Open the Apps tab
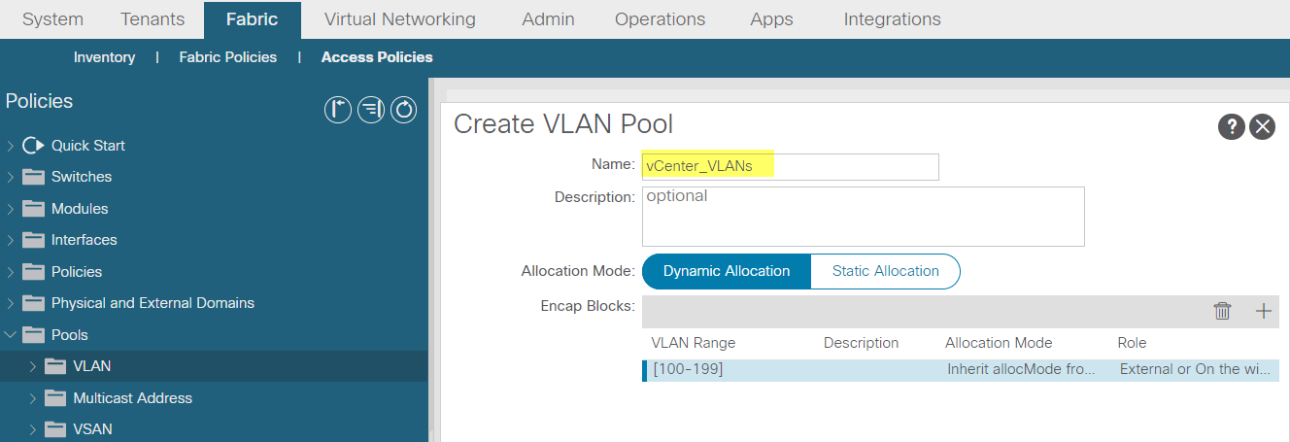The width and height of the screenshot is (1290, 442). [x=771, y=19]
